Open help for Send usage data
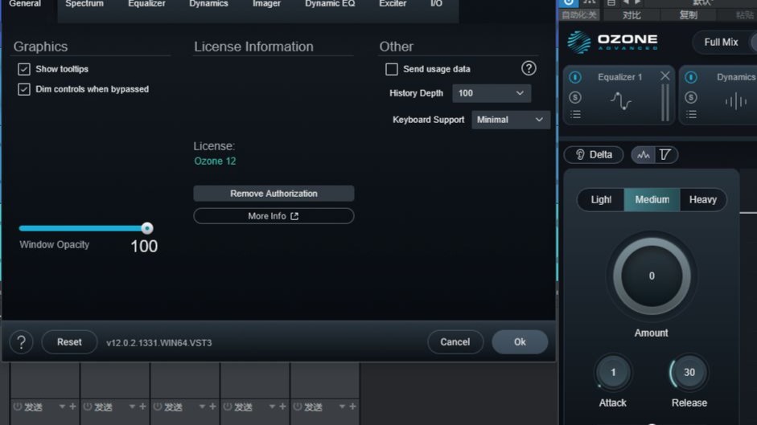The width and height of the screenshot is (757, 425). (529, 68)
